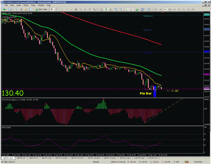Toggle the Chart Shift button

coord(131,9)
